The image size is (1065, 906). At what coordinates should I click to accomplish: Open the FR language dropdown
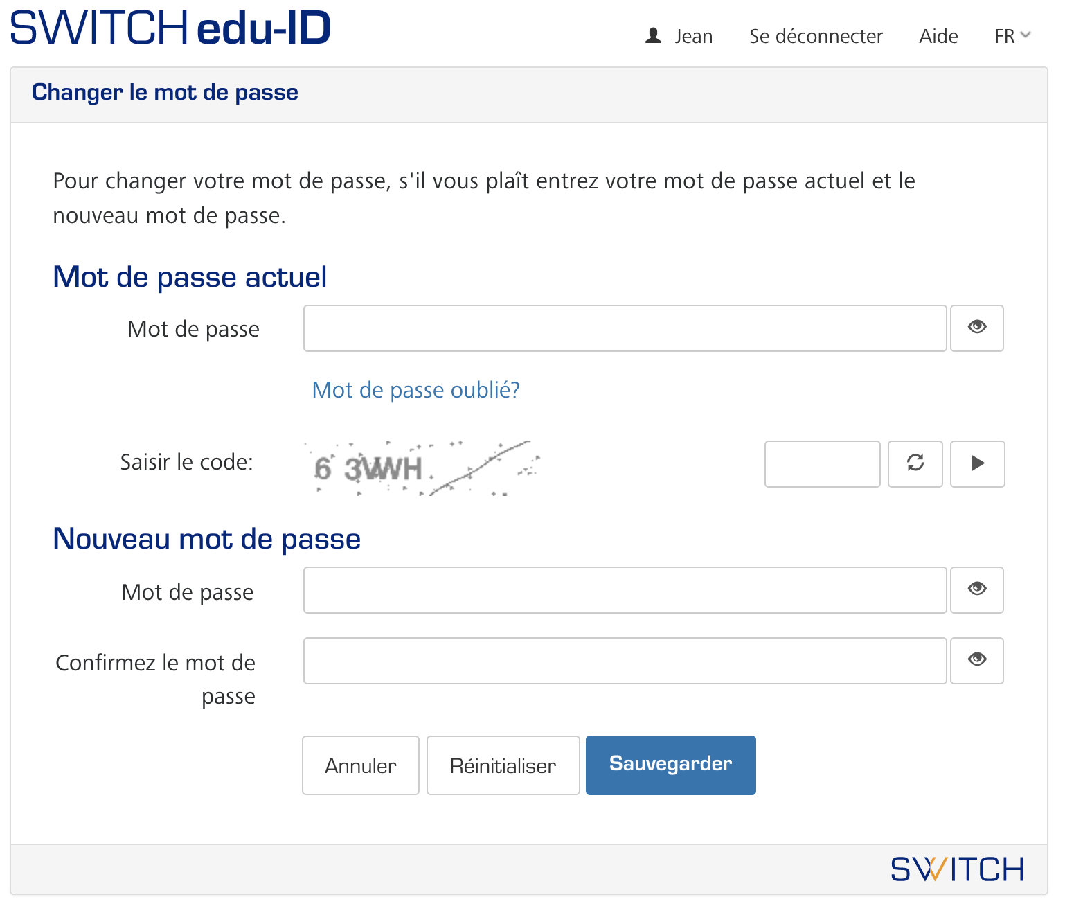coord(1012,36)
